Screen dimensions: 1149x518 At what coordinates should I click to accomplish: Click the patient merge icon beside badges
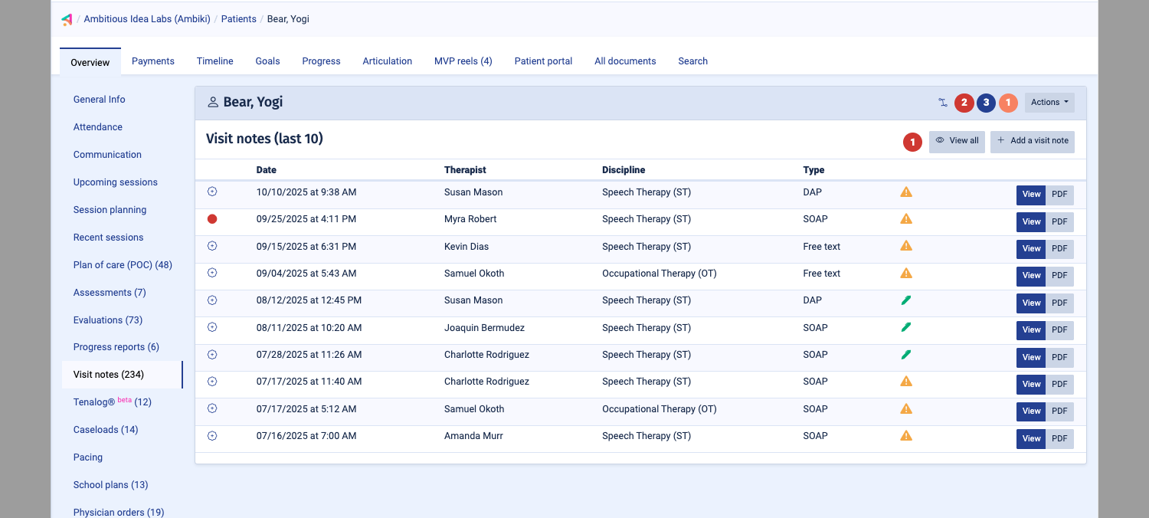pyautogui.click(x=943, y=103)
